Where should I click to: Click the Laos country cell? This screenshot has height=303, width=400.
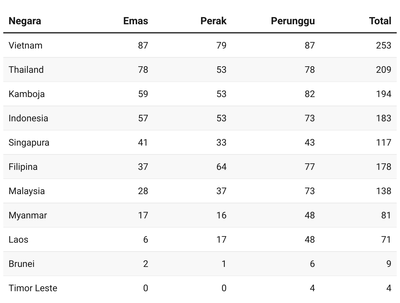(x=19, y=239)
